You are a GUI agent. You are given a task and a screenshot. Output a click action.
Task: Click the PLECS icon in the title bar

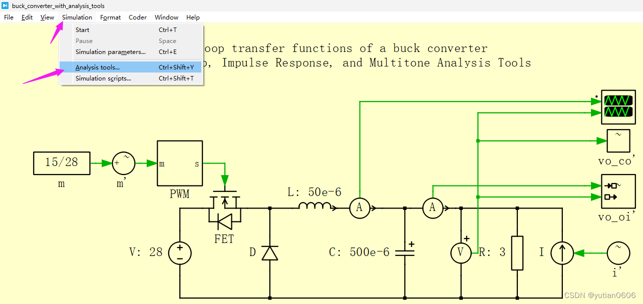tap(5, 5)
